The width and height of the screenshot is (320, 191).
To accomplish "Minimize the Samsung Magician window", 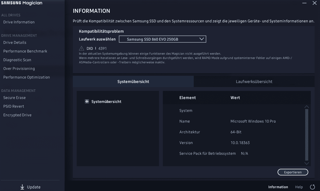I will (304, 3).
